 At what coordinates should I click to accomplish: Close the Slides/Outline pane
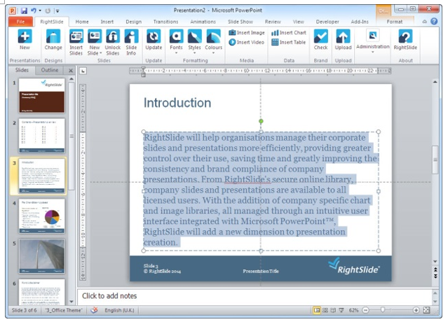click(x=71, y=71)
